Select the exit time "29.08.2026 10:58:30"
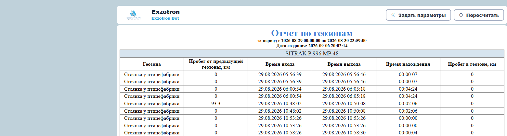 344,133
